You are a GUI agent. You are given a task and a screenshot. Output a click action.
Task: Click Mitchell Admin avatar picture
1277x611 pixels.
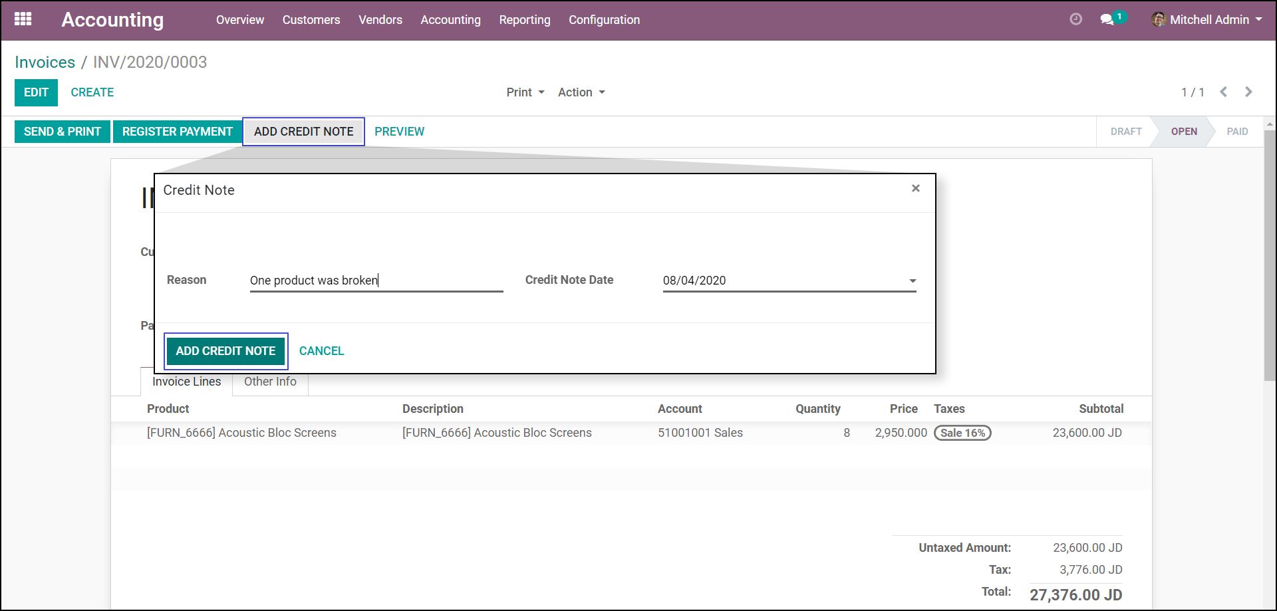[x=1159, y=19]
